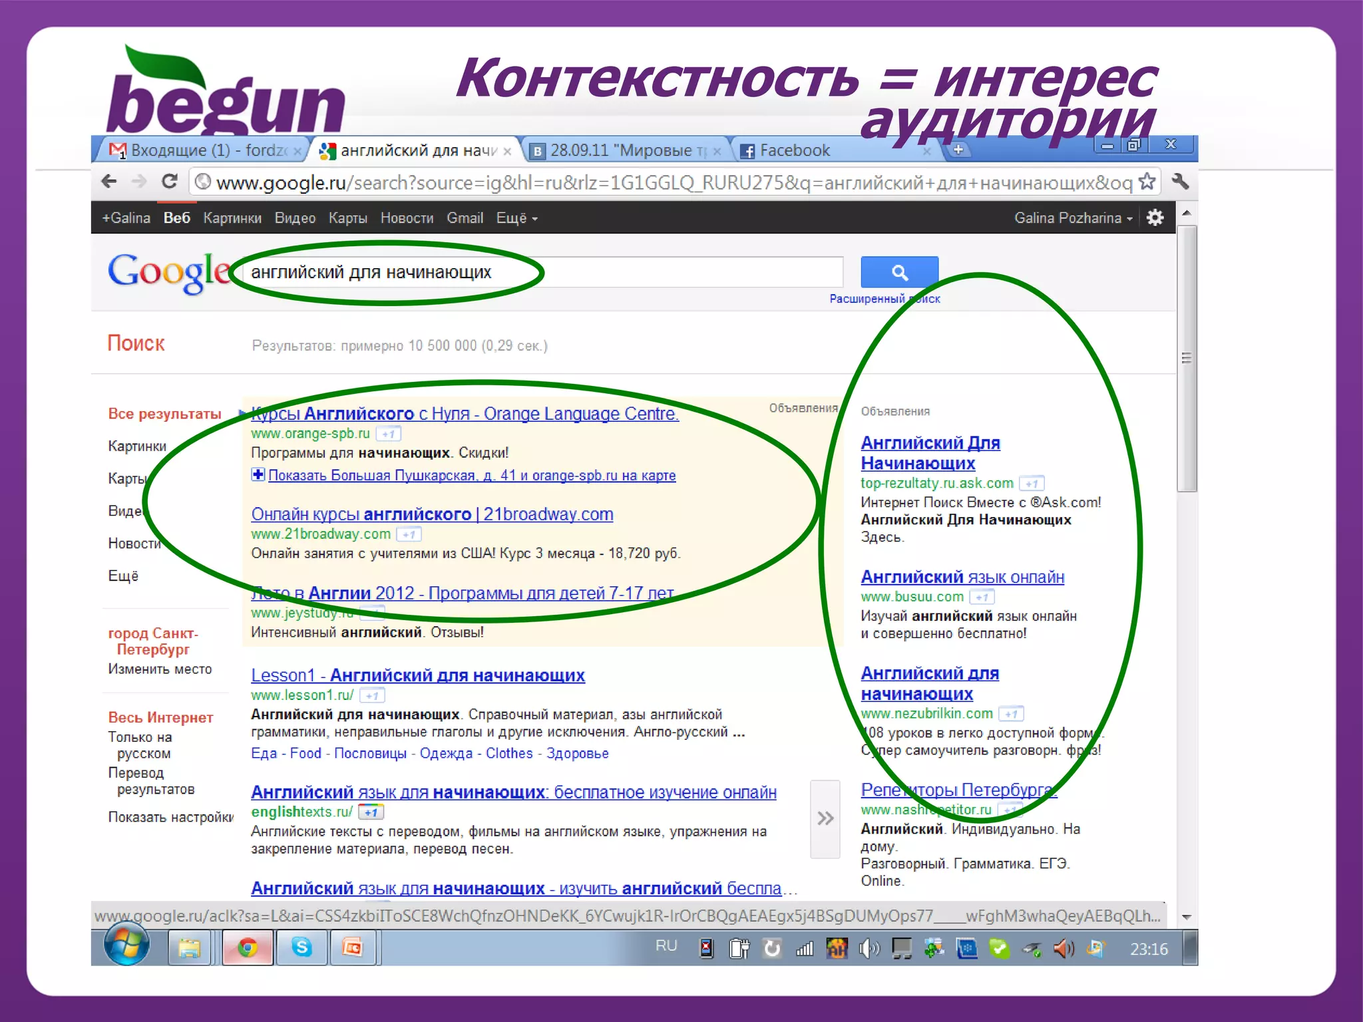Click scrollbar up arrow
Image resolution: width=1363 pixels, height=1022 pixels.
1186,213
